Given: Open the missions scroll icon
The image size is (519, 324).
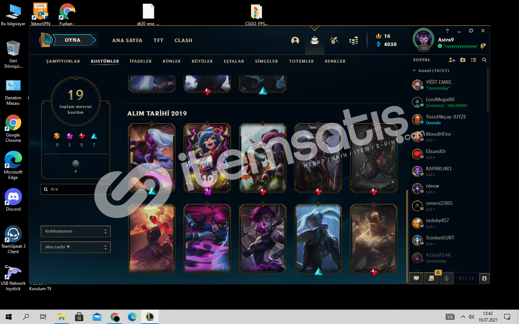Looking at the screenshot, I should tap(431, 278).
